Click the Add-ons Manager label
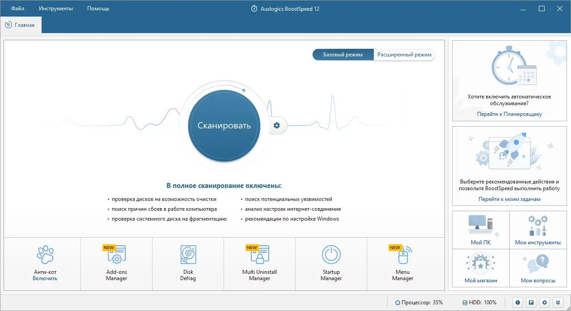Screen dimensions: 571x311 (x=116, y=275)
